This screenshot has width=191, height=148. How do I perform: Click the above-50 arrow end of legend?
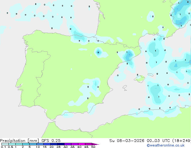coord(95,144)
